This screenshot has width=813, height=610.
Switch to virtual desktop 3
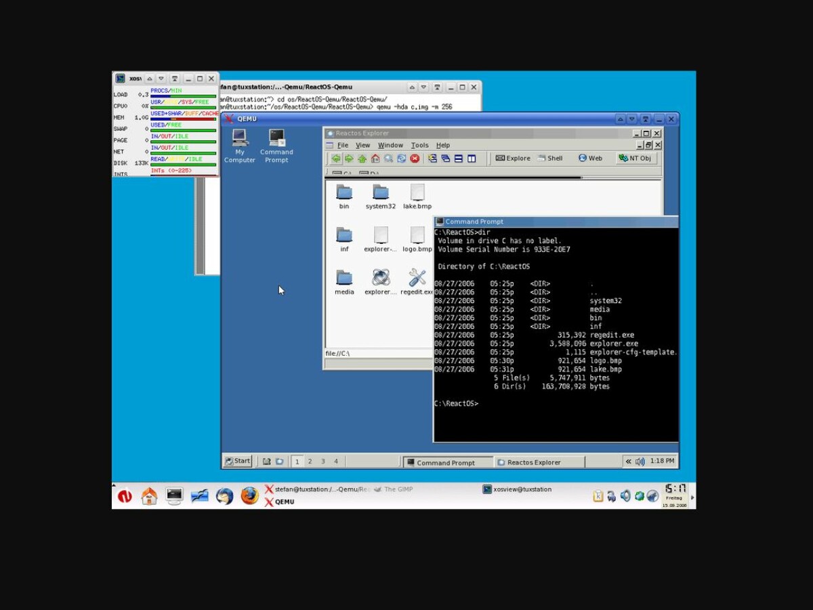pyautogui.click(x=323, y=462)
